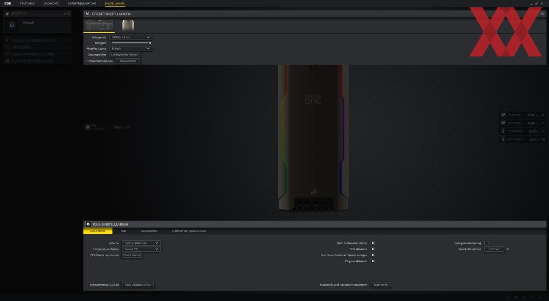Click the GPU Coolant thermometer icon
This screenshot has height=301, width=549.
503,139
